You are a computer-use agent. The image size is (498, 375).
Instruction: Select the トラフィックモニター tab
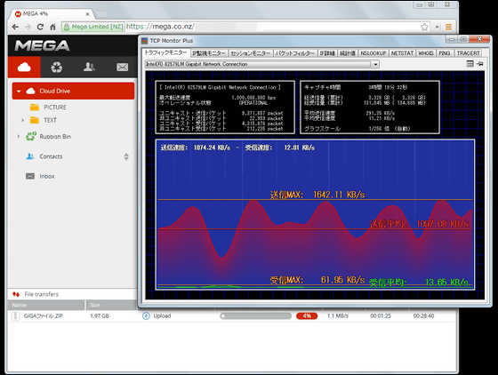coord(165,52)
